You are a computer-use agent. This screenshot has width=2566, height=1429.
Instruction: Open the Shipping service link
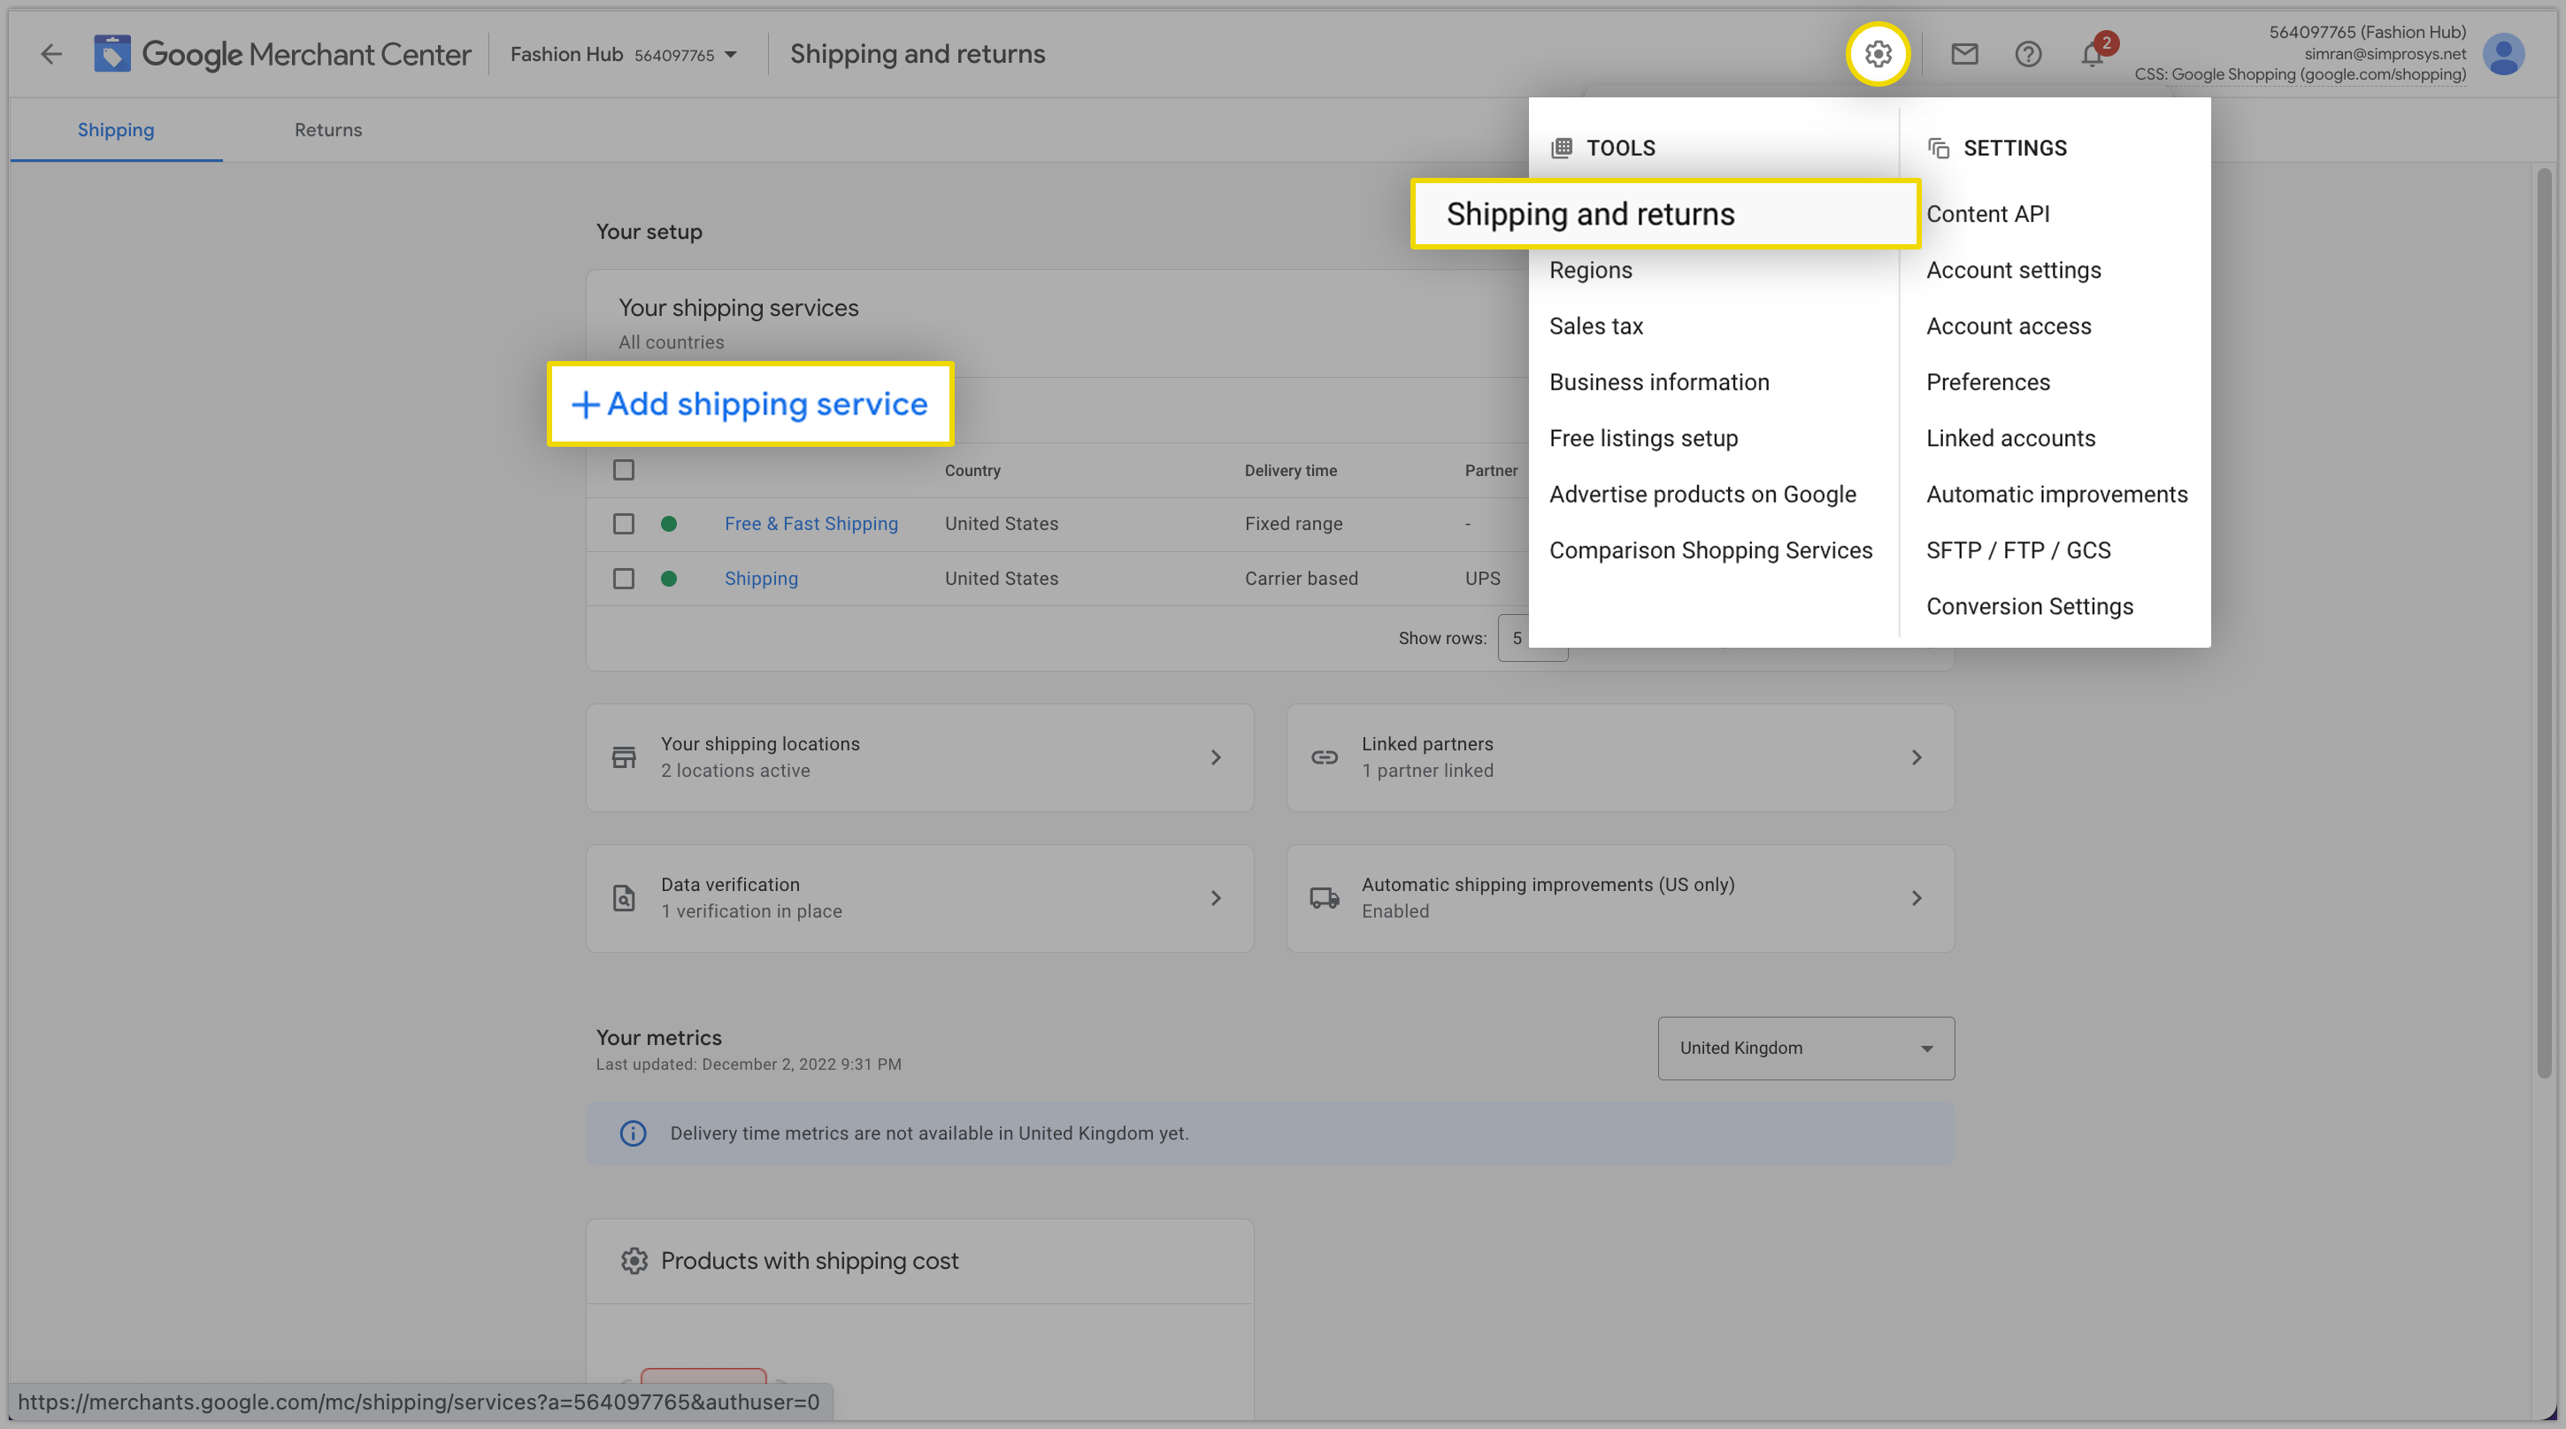coord(761,578)
